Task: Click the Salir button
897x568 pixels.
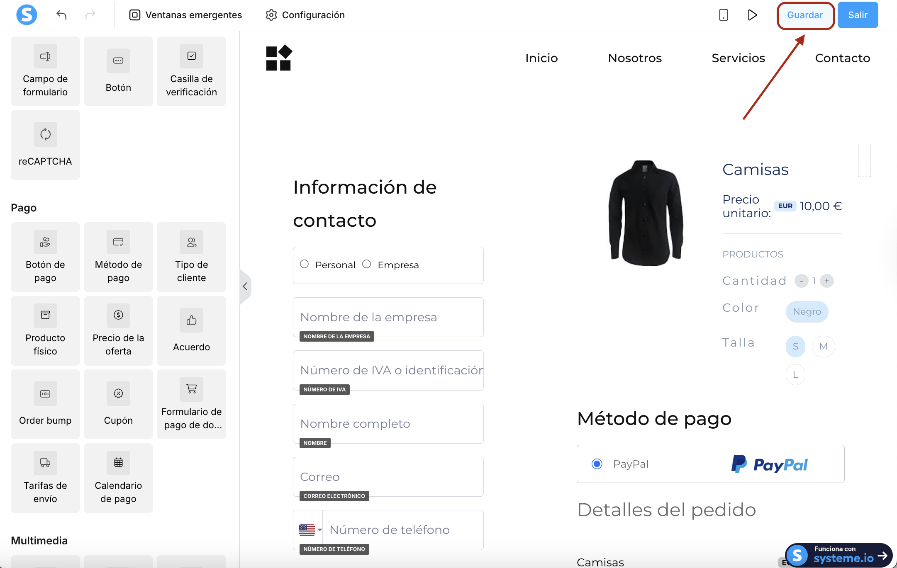Action: [858, 15]
